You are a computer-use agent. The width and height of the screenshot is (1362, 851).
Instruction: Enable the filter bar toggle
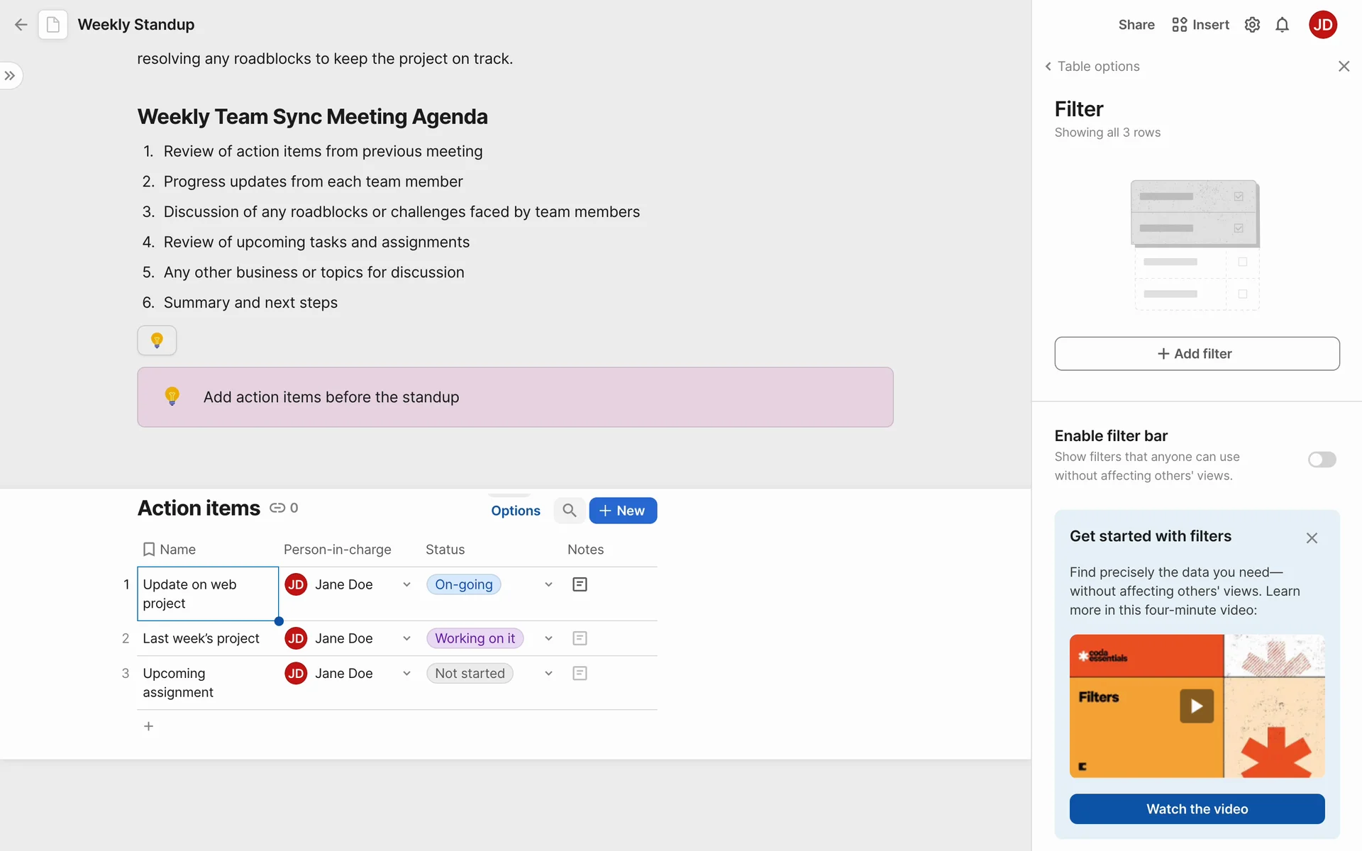1322,460
